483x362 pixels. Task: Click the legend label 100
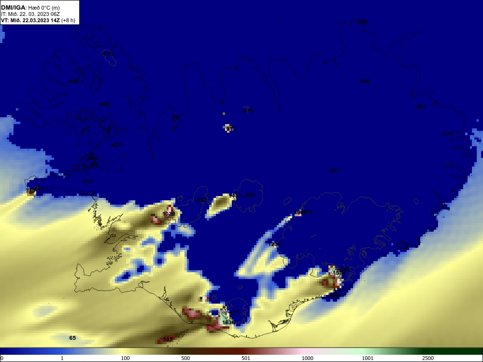(x=126, y=358)
